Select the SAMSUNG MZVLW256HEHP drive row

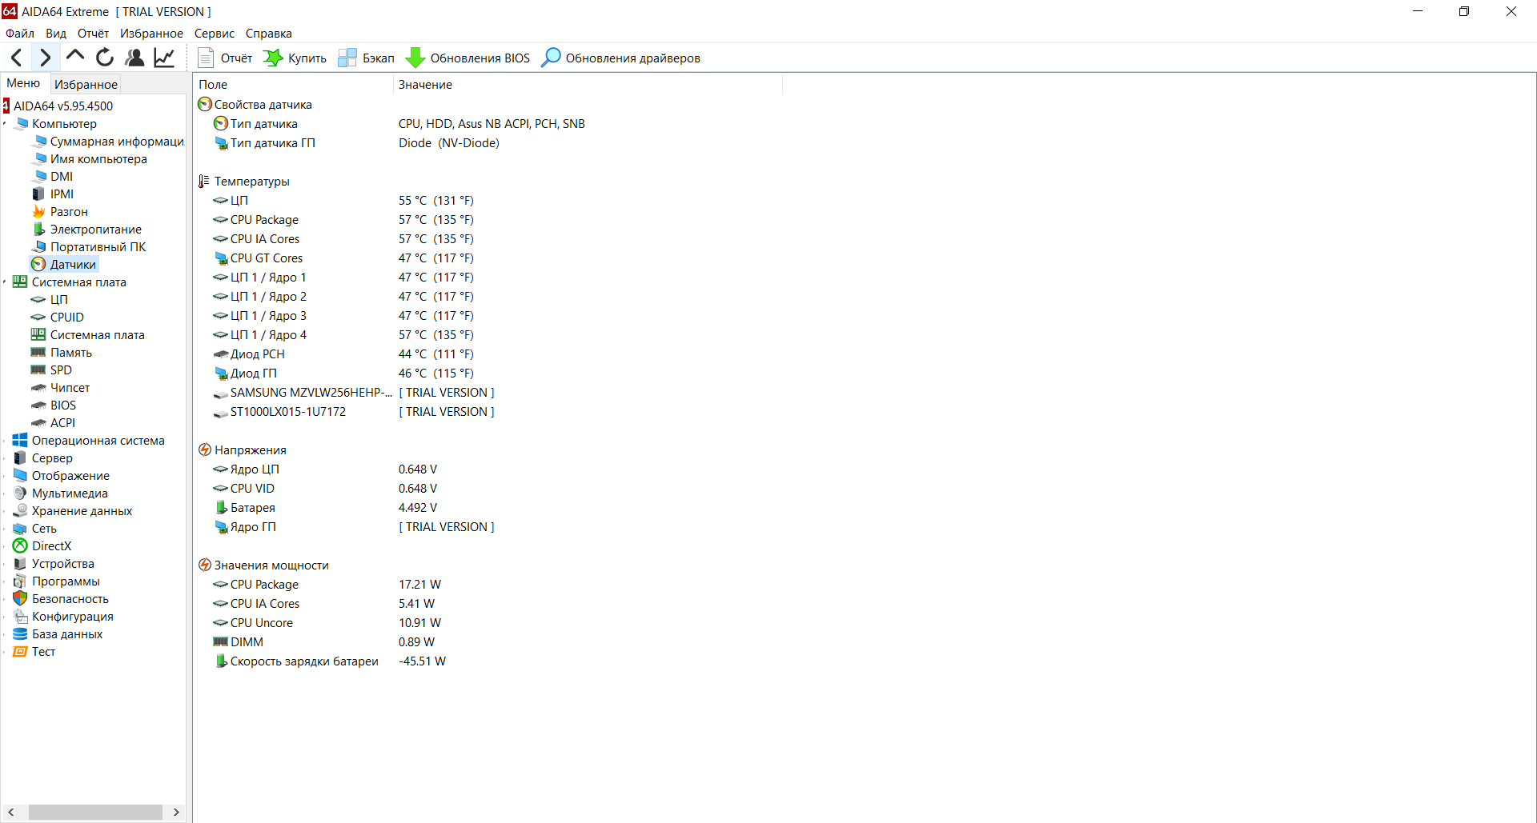pos(355,393)
